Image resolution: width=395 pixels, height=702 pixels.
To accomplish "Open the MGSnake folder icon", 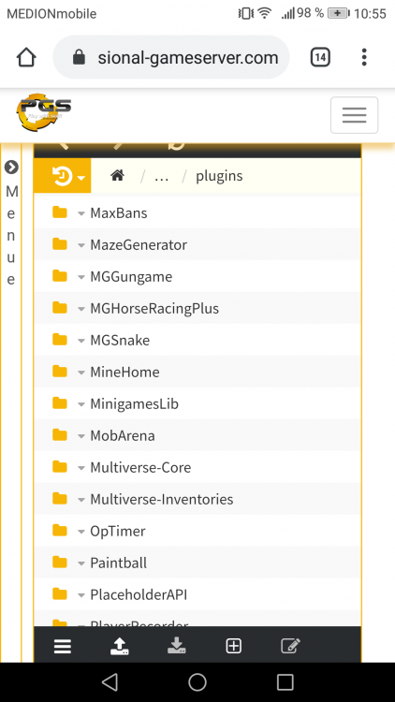I will click(x=60, y=340).
